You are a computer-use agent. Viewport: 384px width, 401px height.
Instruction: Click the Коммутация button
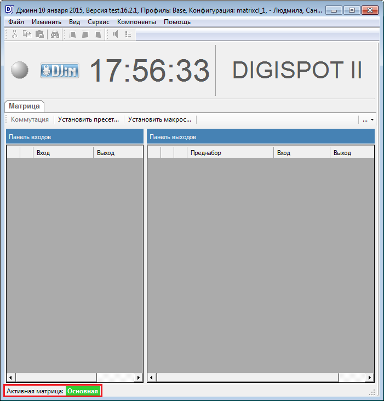pos(30,119)
